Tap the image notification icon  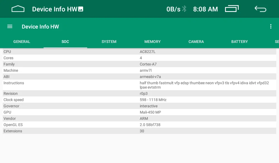[x=81, y=9]
